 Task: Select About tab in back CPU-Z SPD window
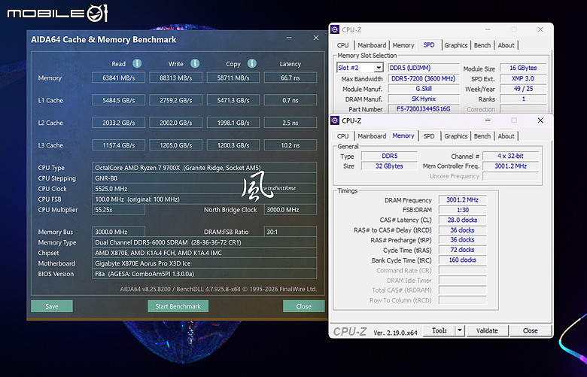coord(506,45)
